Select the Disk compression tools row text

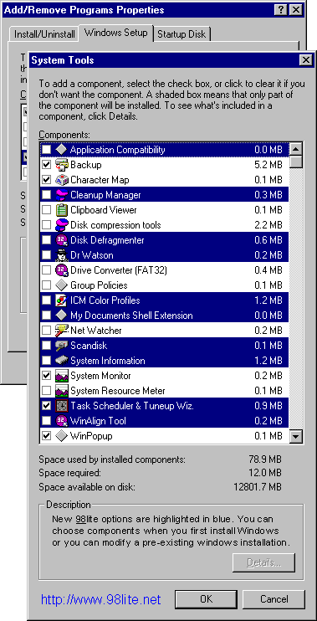click(x=115, y=225)
